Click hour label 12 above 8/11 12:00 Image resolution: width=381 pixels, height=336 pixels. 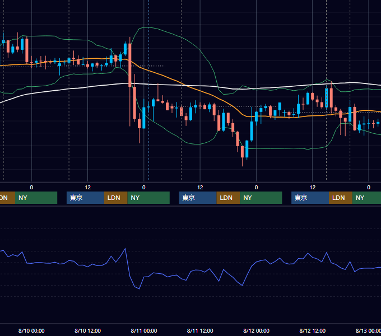[x=200, y=188]
